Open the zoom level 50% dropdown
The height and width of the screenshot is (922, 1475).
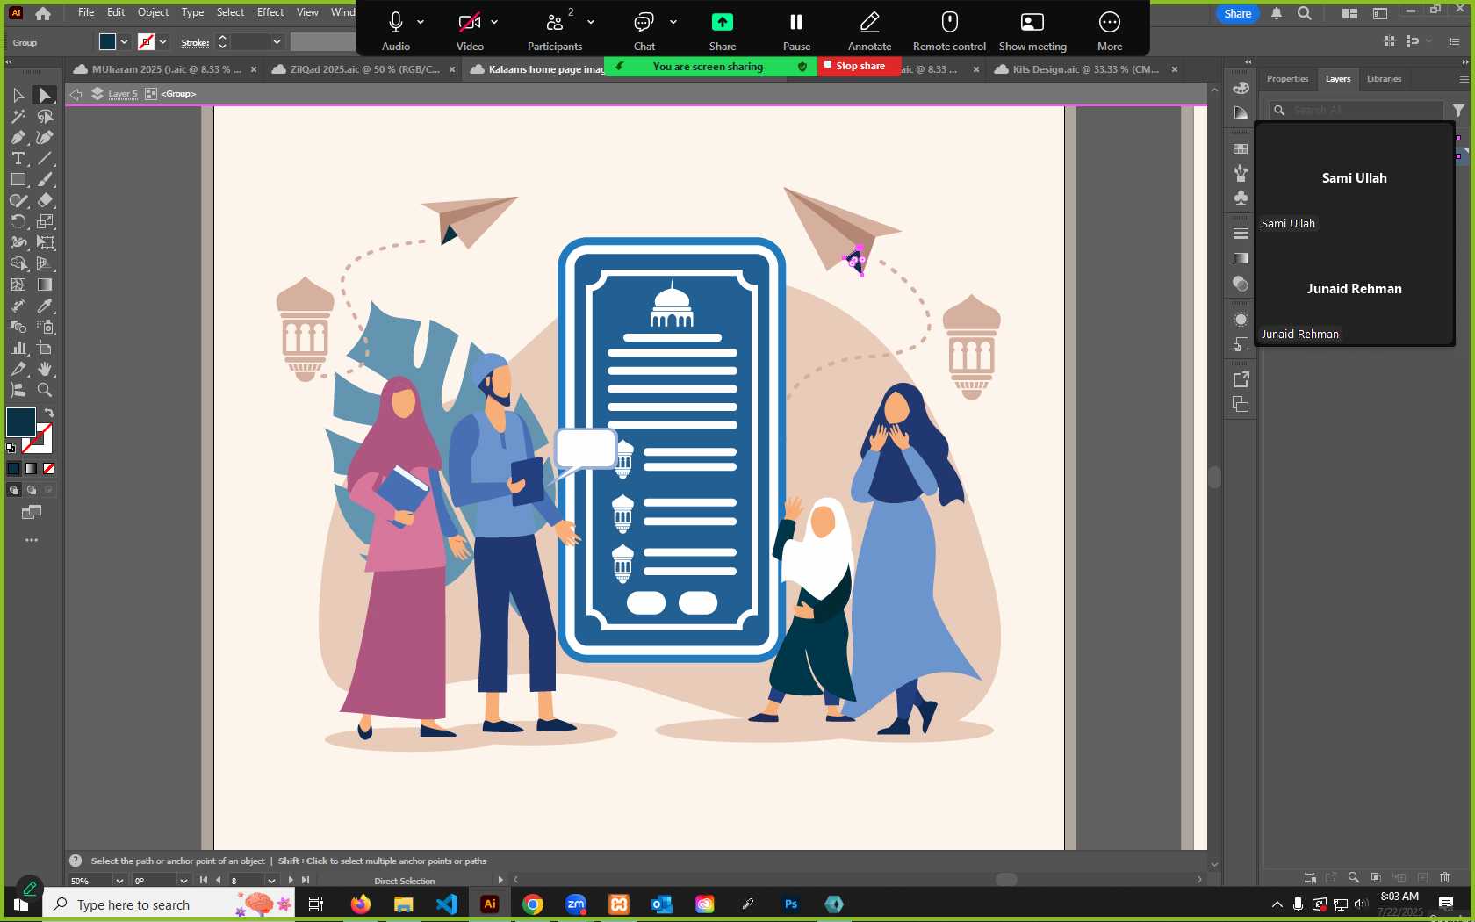(119, 881)
